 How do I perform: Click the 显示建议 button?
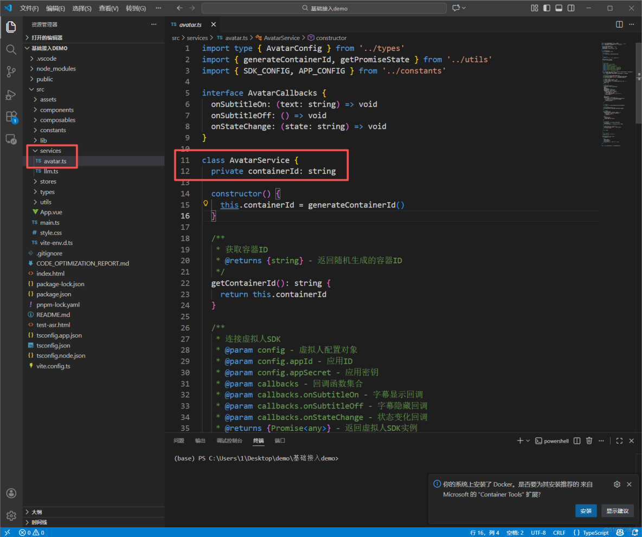tap(617, 511)
